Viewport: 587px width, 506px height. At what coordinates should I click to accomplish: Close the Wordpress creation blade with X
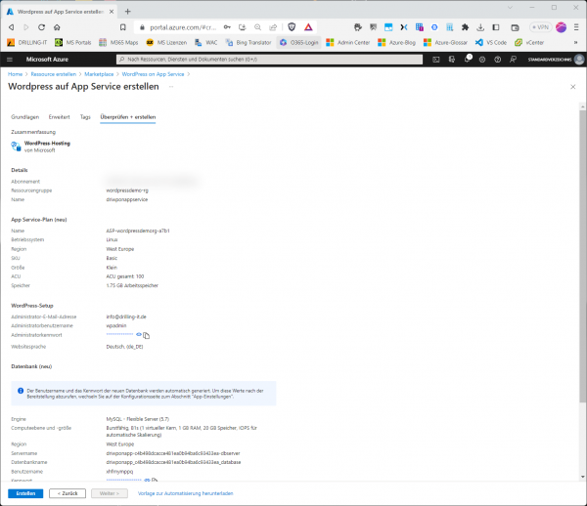(x=572, y=87)
